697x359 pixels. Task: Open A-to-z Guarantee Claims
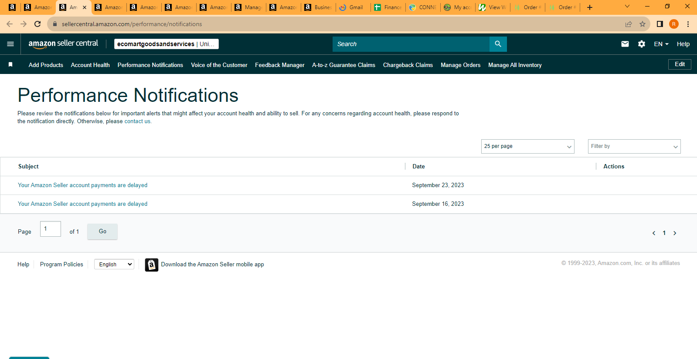(x=343, y=65)
